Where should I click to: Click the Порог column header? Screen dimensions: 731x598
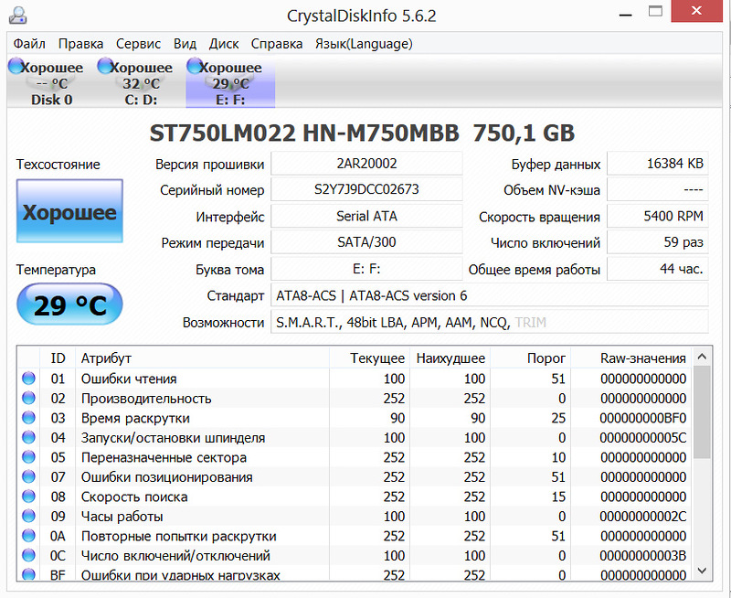coord(531,358)
